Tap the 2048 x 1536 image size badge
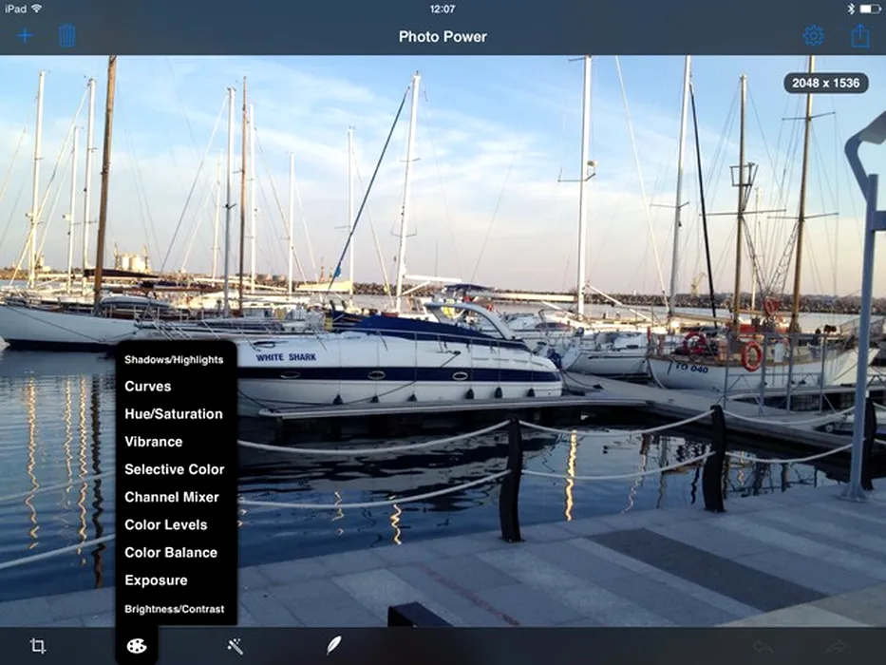The height and width of the screenshot is (665, 886). (825, 84)
